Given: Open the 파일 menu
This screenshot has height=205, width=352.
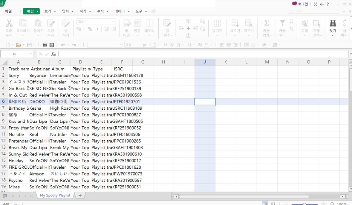Looking at the screenshot, I should pos(8,11).
